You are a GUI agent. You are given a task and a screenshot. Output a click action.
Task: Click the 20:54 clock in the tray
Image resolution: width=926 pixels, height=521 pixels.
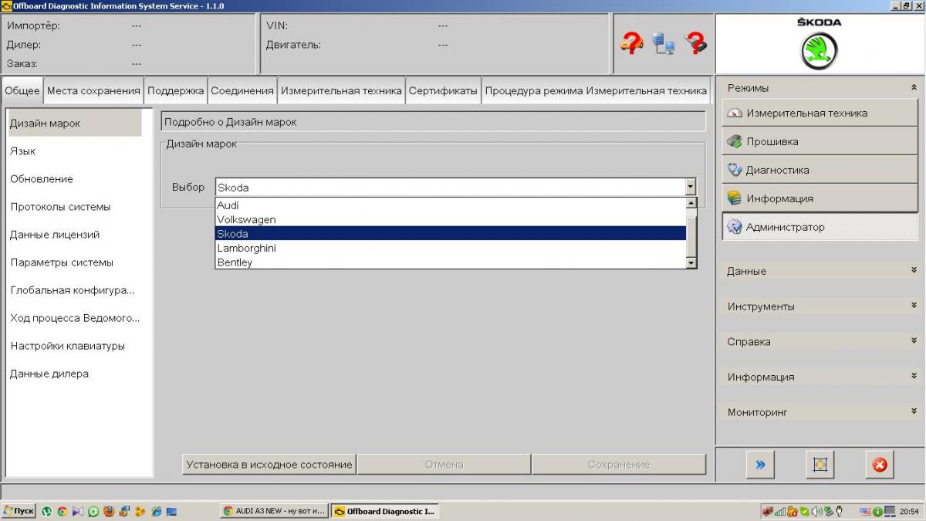pyautogui.click(x=909, y=511)
